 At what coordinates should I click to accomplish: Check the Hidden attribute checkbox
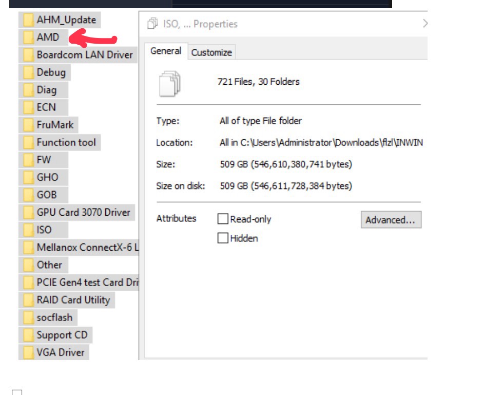pos(223,238)
